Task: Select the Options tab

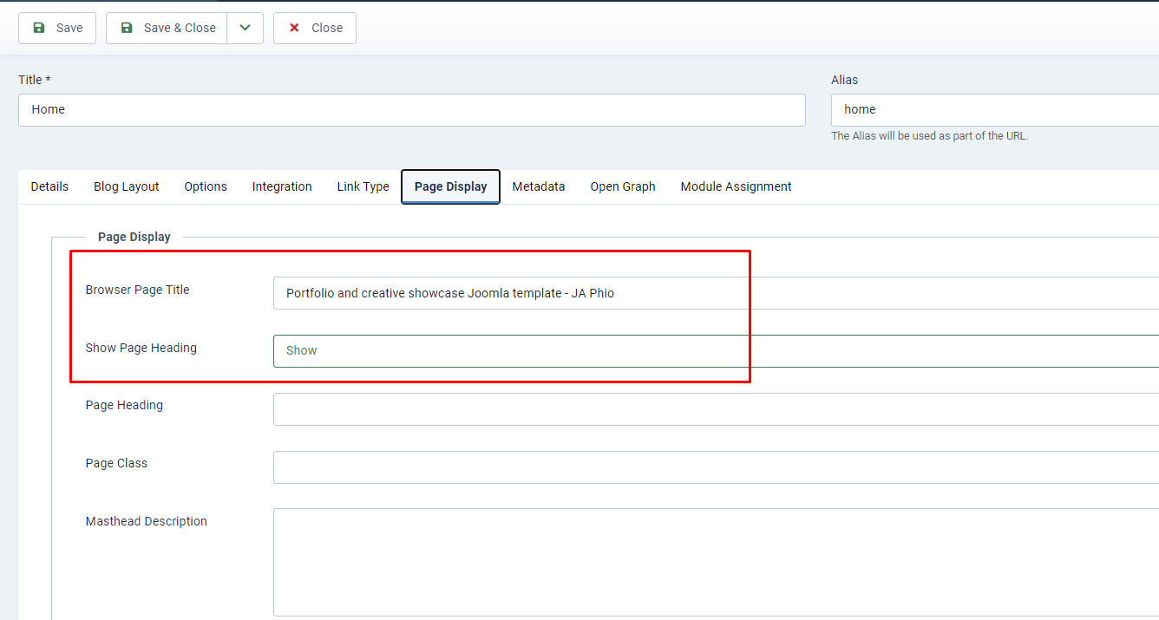Action: pyautogui.click(x=206, y=186)
